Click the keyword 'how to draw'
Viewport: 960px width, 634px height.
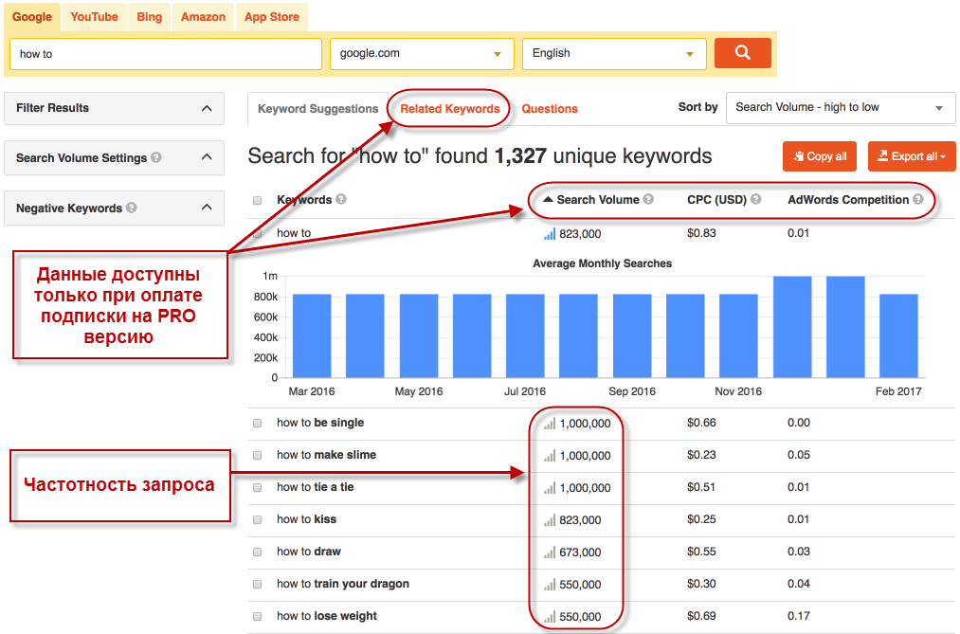[309, 552]
